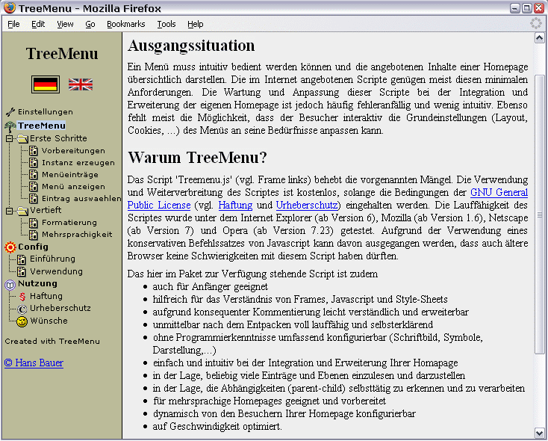Select the Config section label
This screenshot has height=441, width=548.
[x=33, y=247]
